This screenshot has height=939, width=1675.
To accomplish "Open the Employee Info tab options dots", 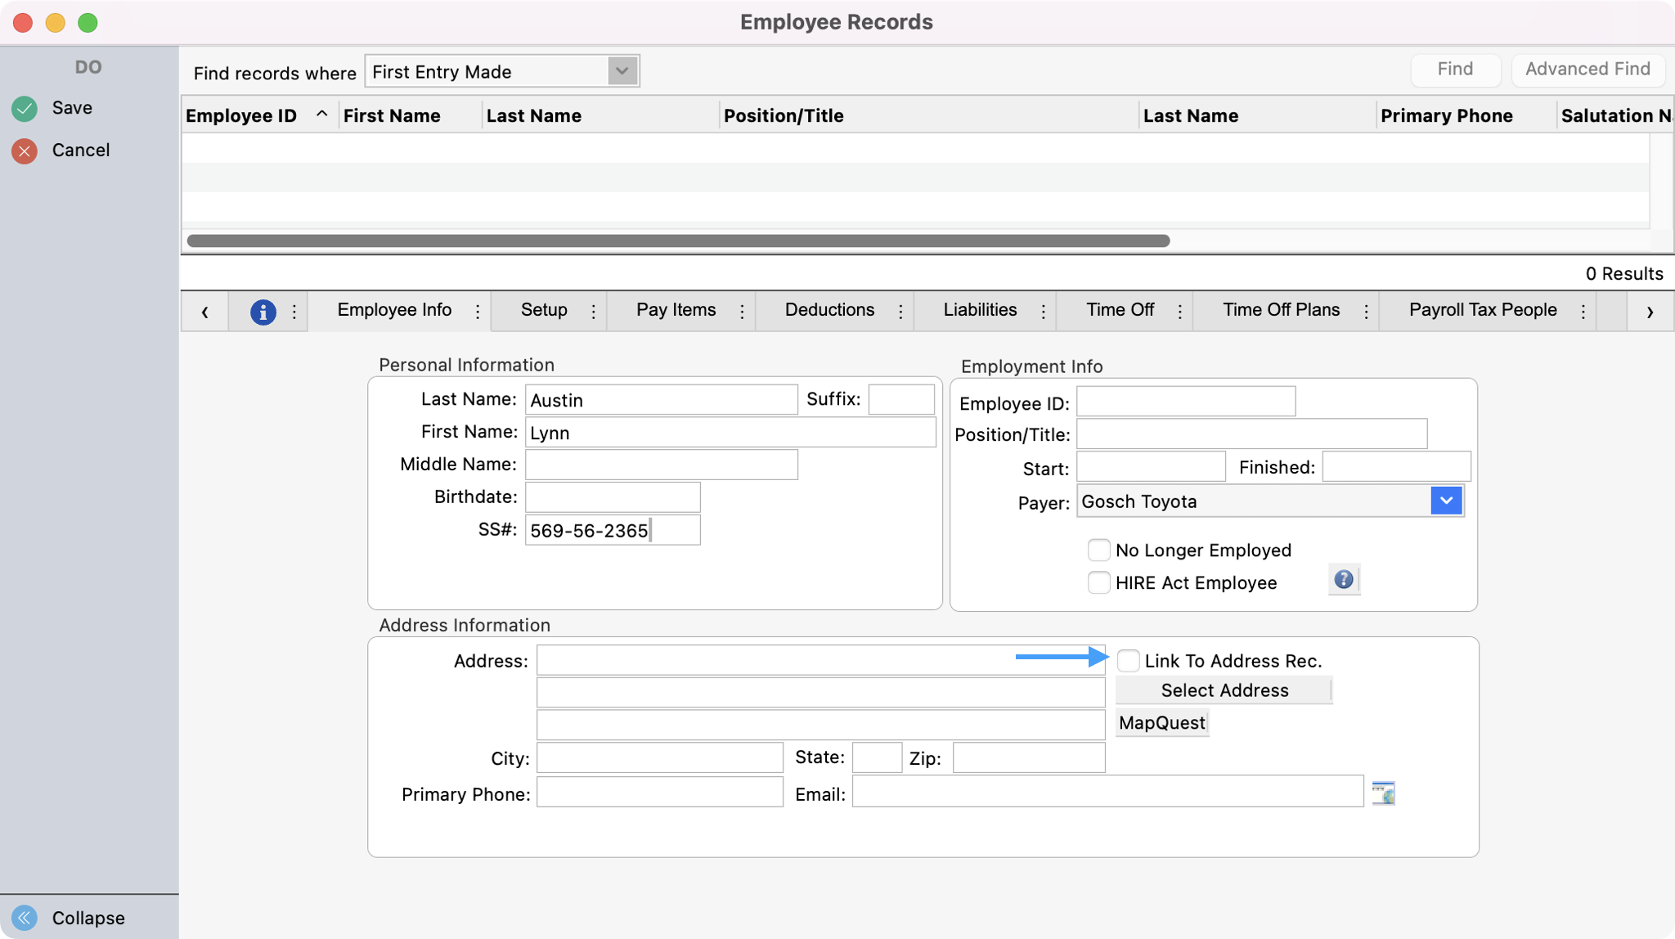I will pos(478,312).
